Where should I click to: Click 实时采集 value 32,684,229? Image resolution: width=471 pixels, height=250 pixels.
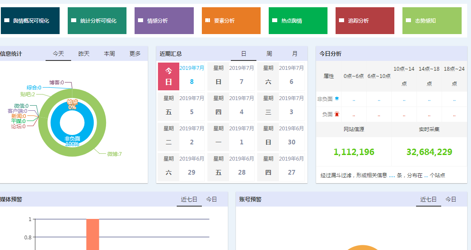tap(429, 152)
